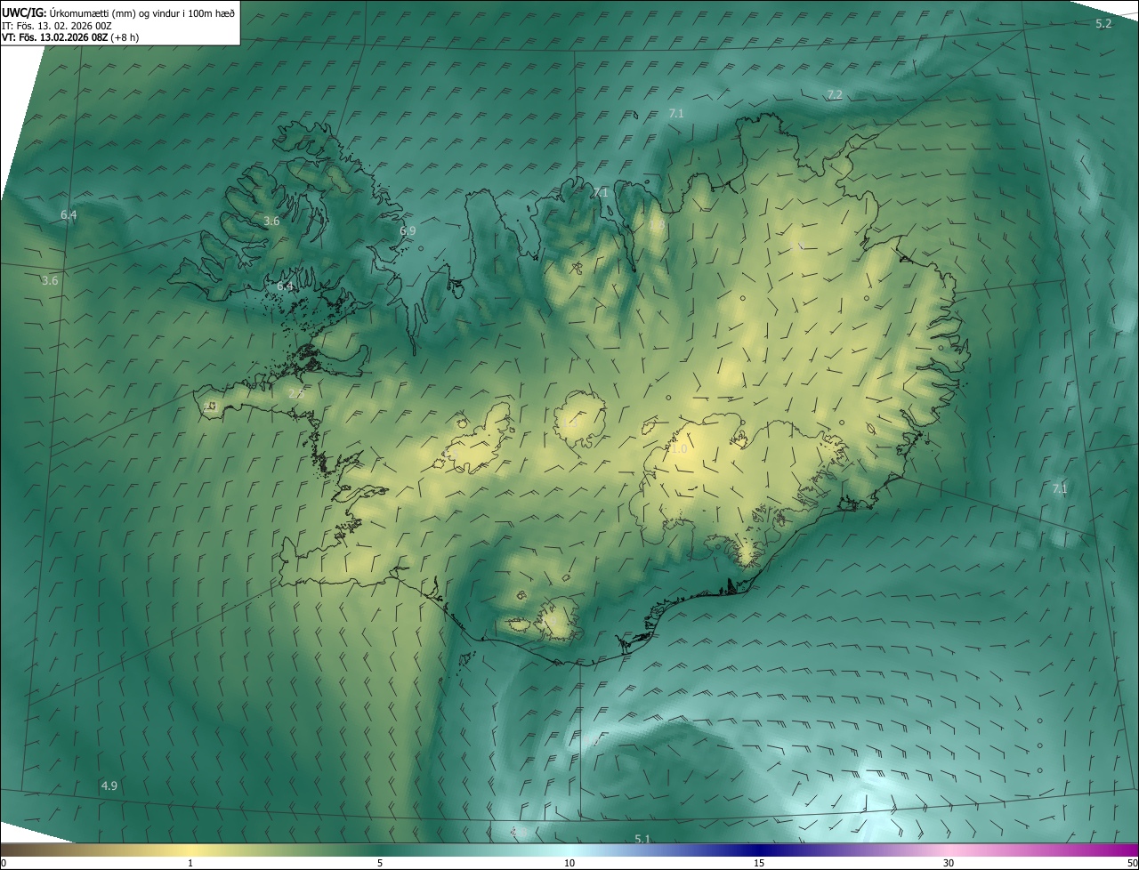Click the 4.9 value label
Viewport: 1139px width, 870px height.
coord(109,785)
